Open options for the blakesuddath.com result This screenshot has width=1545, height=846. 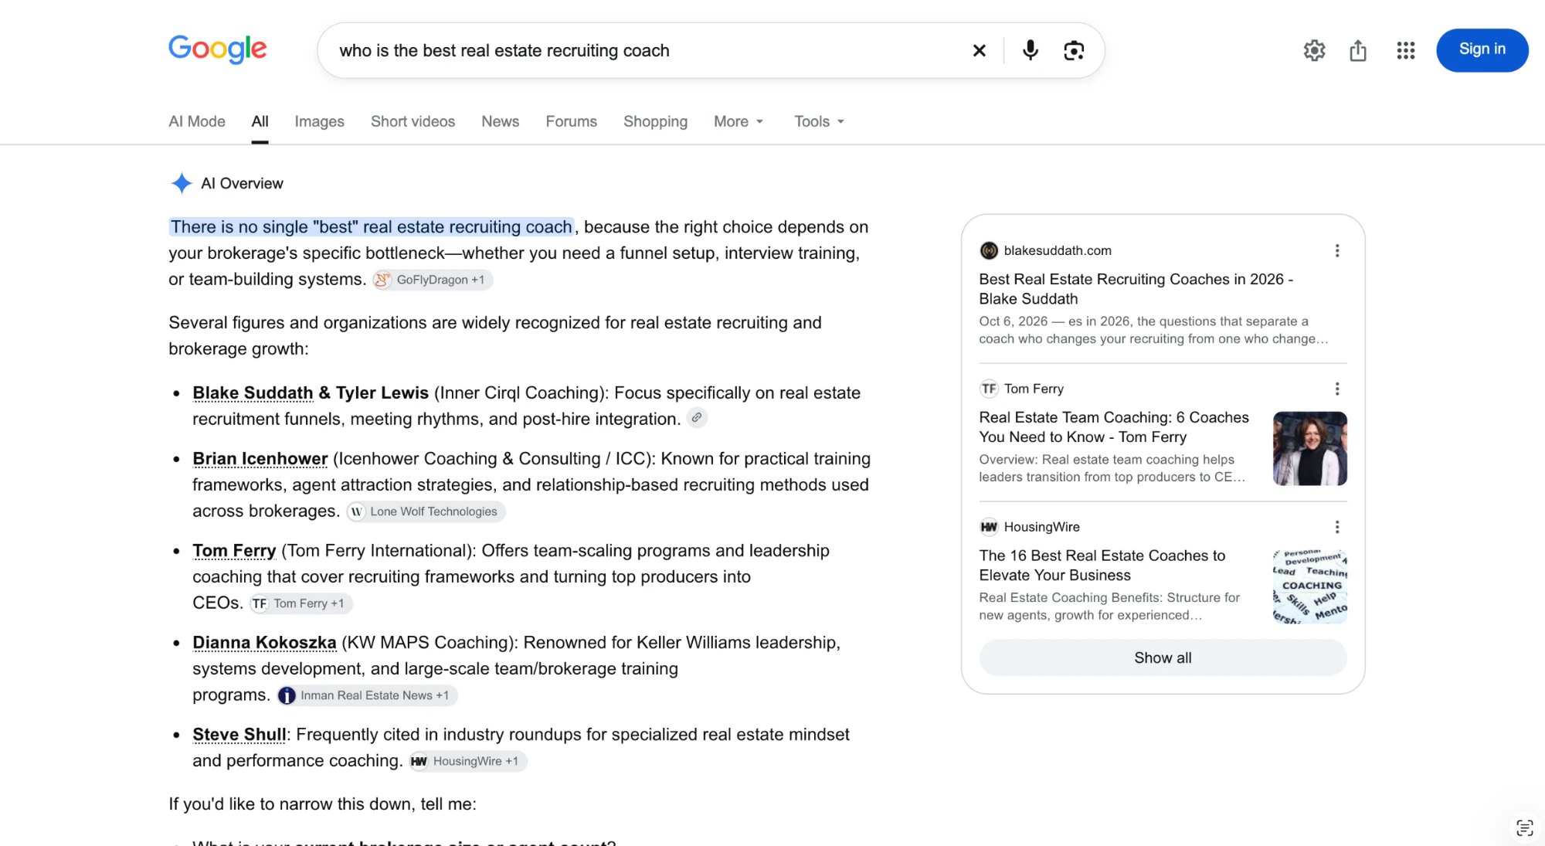click(x=1337, y=250)
